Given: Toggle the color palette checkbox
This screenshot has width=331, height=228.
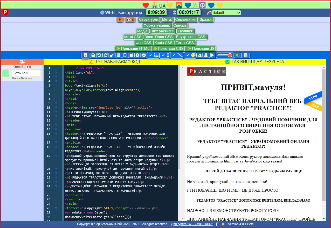Looking at the screenshot, I should 190,55.
